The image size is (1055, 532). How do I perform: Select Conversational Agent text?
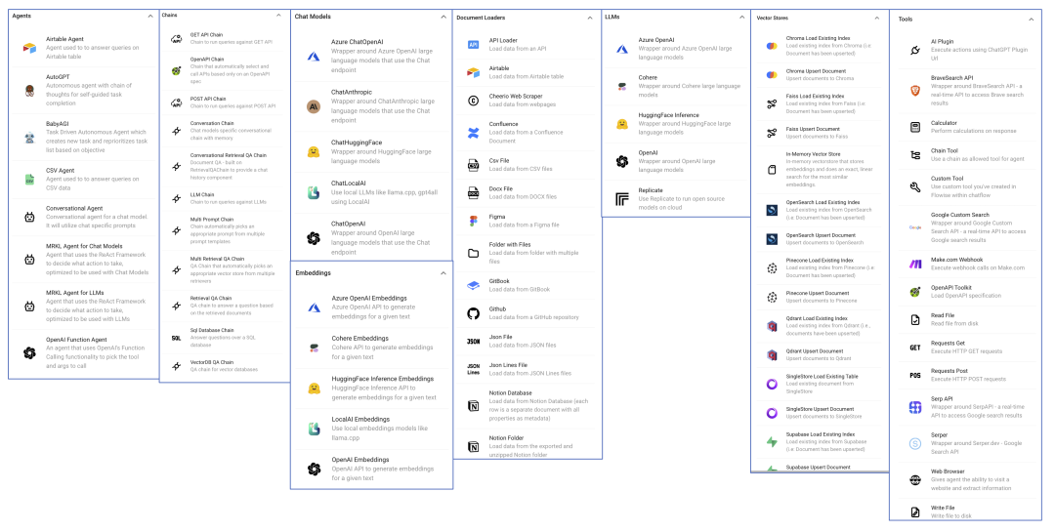coord(74,209)
